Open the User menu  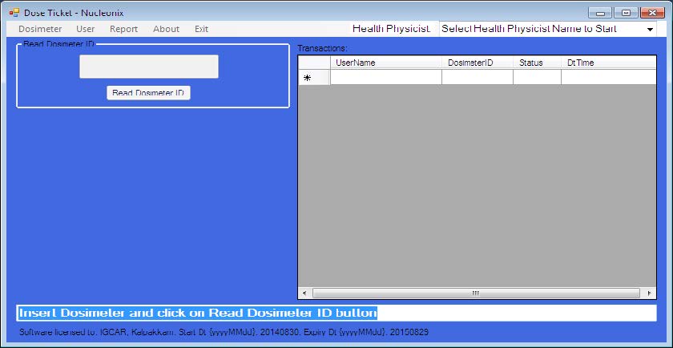(x=86, y=29)
